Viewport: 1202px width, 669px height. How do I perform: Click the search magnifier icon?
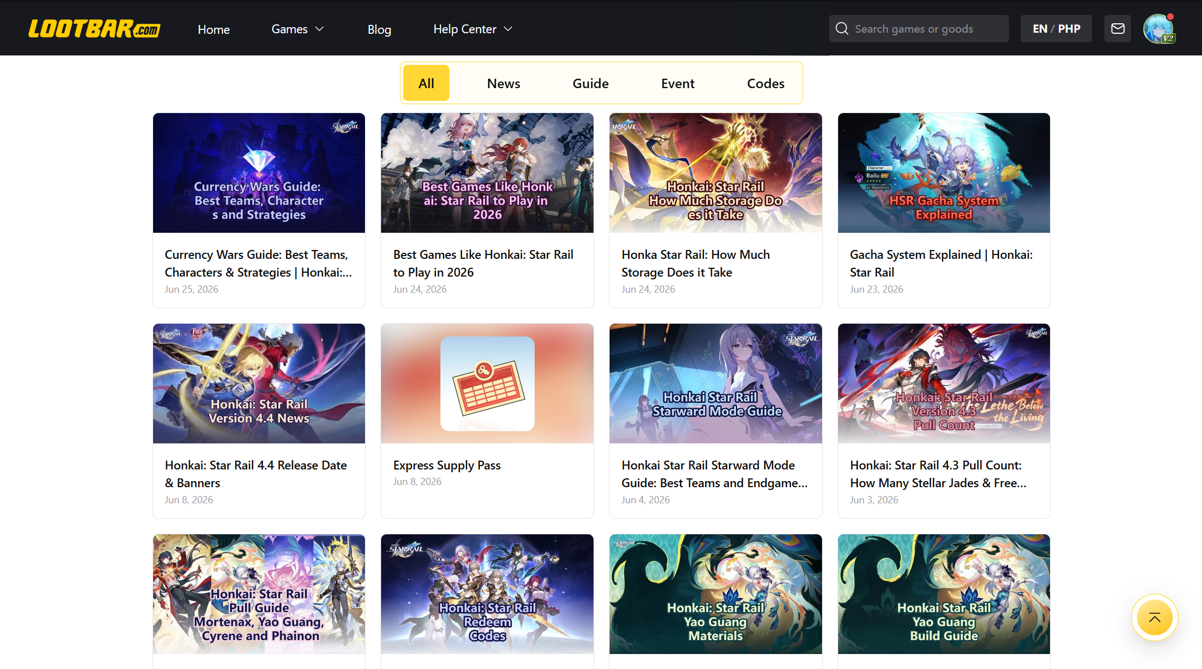842,28
